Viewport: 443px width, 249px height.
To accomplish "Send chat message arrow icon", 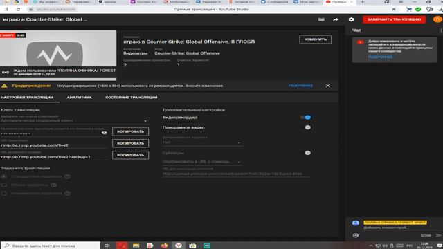I will [438, 235].
